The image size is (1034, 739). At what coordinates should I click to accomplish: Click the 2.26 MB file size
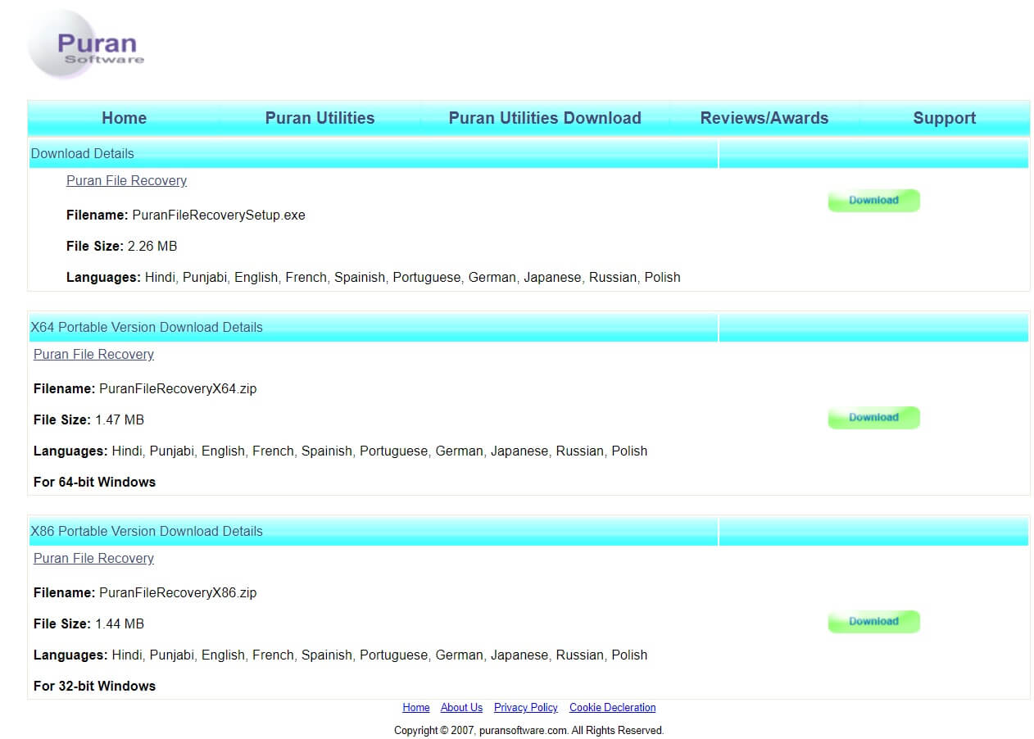(x=152, y=246)
